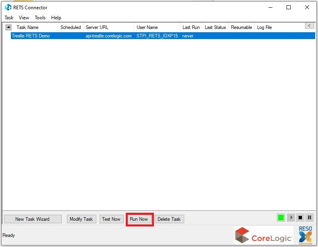
Task: Click the RESO Certified badge
Action: [x=306, y=235]
